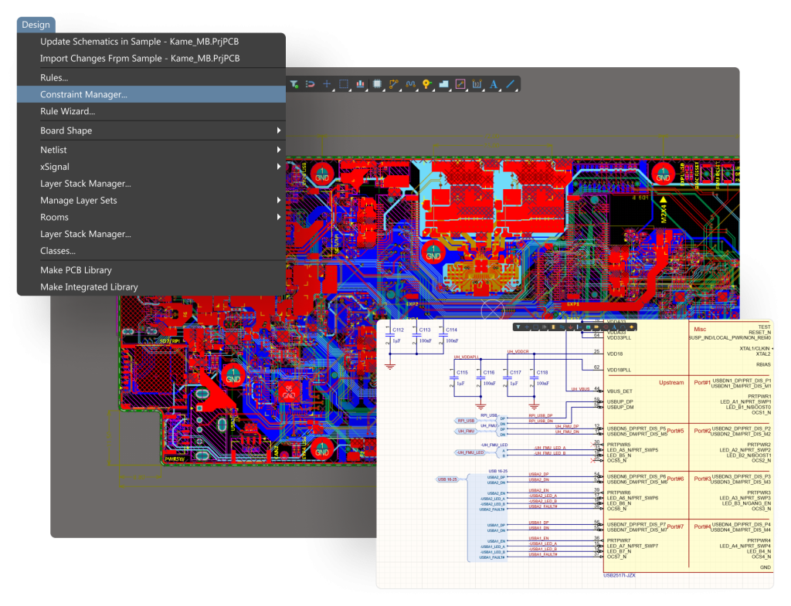Click the Design menu title
This screenshot has width=791, height=606.
pyautogui.click(x=36, y=25)
